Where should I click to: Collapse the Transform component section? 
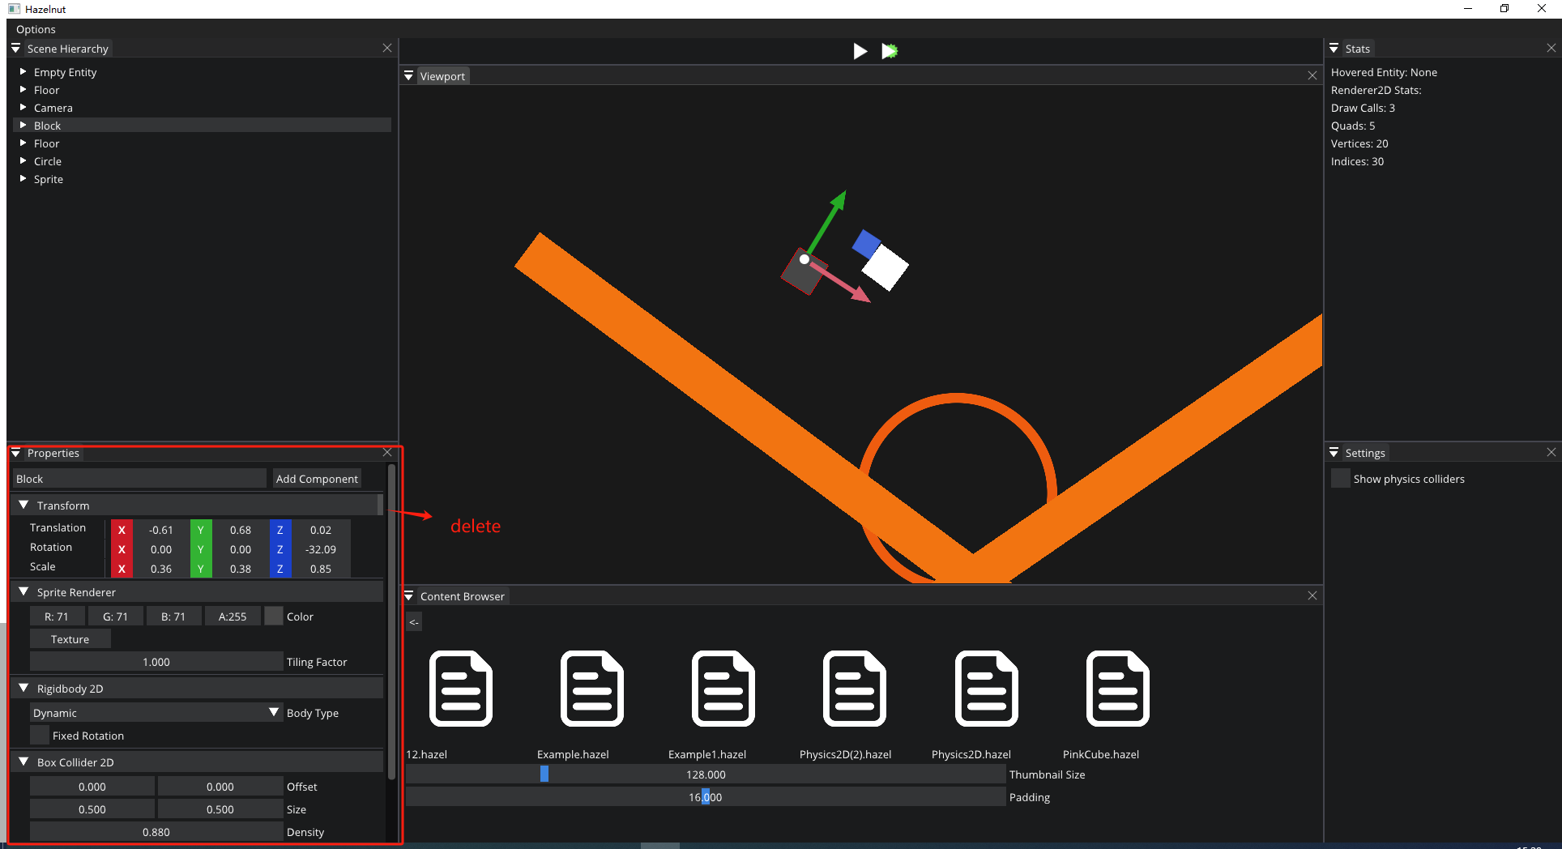coord(23,505)
